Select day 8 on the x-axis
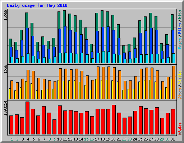The image size is (184, 143). [50, 139]
